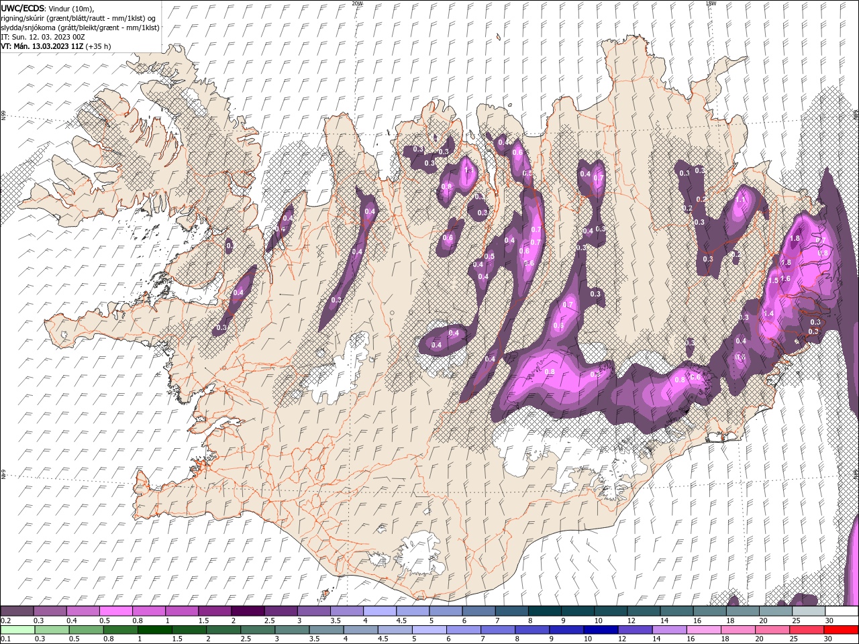Click the 1.4 snowfall value on map

pyautogui.click(x=768, y=313)
